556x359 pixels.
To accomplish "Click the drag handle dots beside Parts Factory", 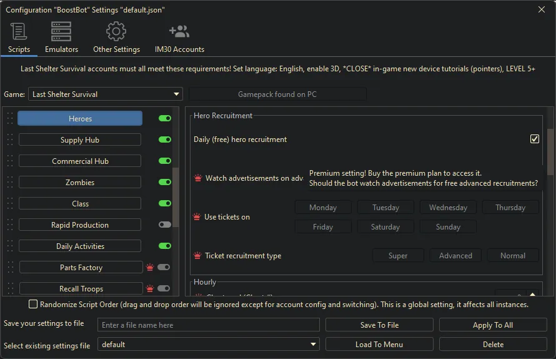I will tap(10, 268).
